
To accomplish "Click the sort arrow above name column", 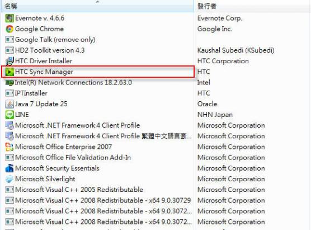I will point(97,2).
